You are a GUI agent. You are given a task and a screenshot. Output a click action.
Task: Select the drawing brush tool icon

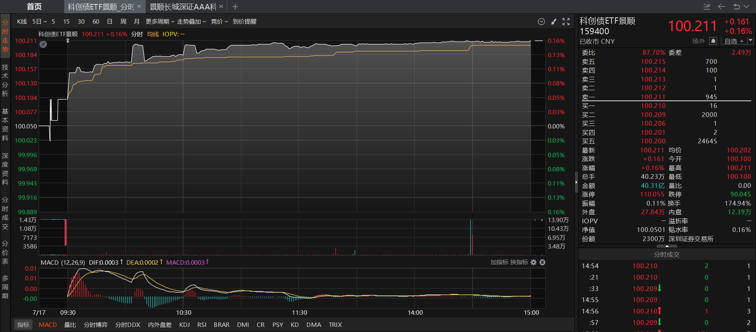[554, 22]
